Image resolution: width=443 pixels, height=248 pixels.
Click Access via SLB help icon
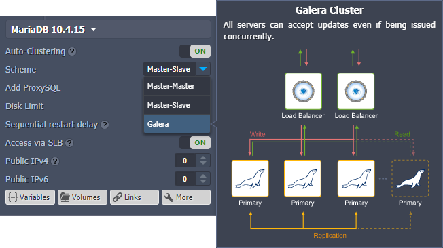[69, 143]
